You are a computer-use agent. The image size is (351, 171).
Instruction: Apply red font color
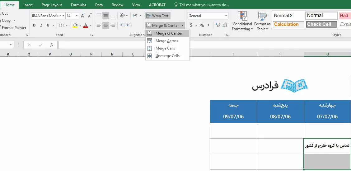tap(85, 25)
